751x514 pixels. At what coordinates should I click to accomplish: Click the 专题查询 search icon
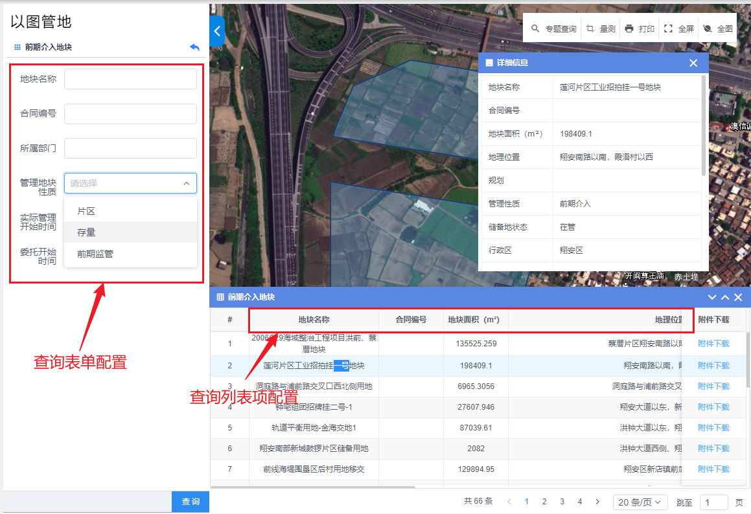point(535,29)
